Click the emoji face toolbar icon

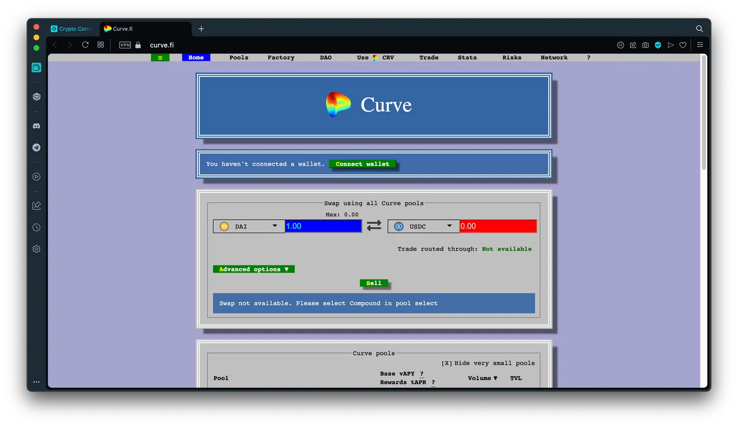pos(620,45)
